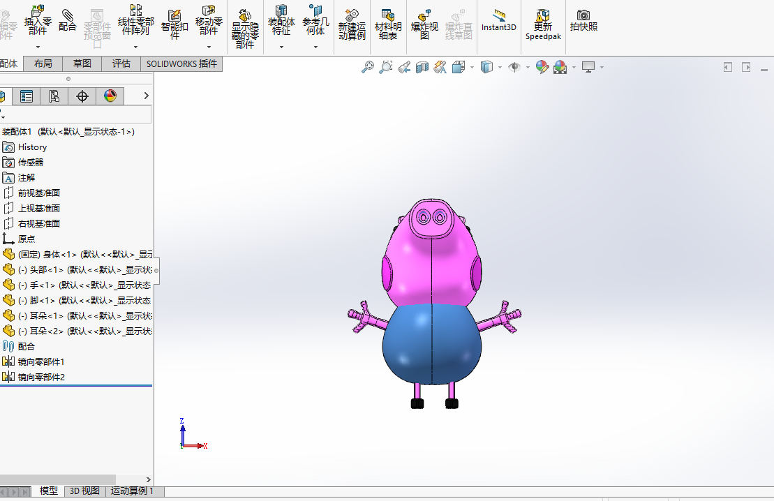Image resolution: width=774 pixels, height=501 pixels.
Task: Expand manager tabs with right chevron
Action: (x=146, y=96)
